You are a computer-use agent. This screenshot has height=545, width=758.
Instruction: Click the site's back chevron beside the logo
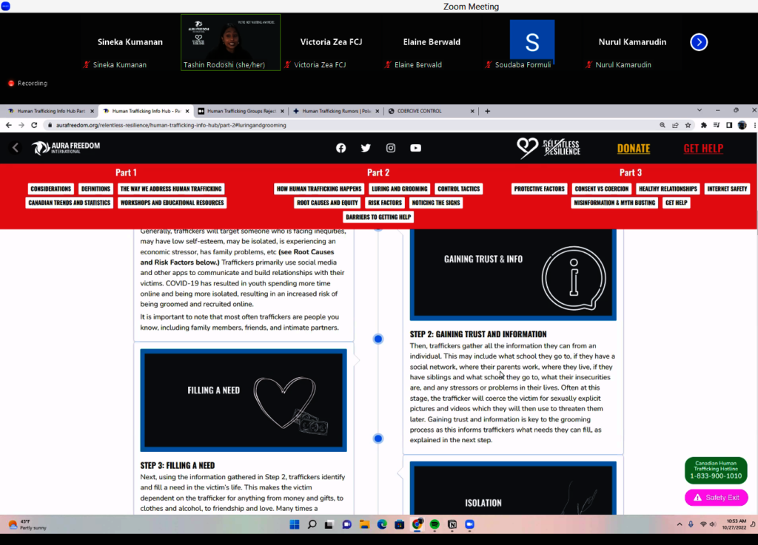pyautogui.click(x=16, y=148)
